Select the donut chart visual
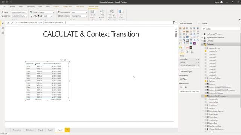The height and width of the screenshot is (135, 241). tap(194, 34)
